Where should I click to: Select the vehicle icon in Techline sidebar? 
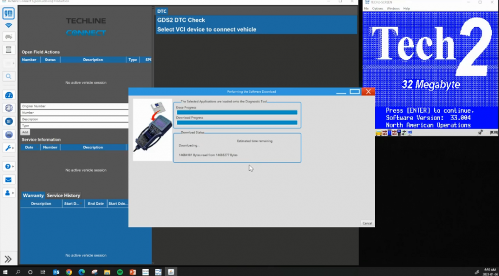coord(9,37)
